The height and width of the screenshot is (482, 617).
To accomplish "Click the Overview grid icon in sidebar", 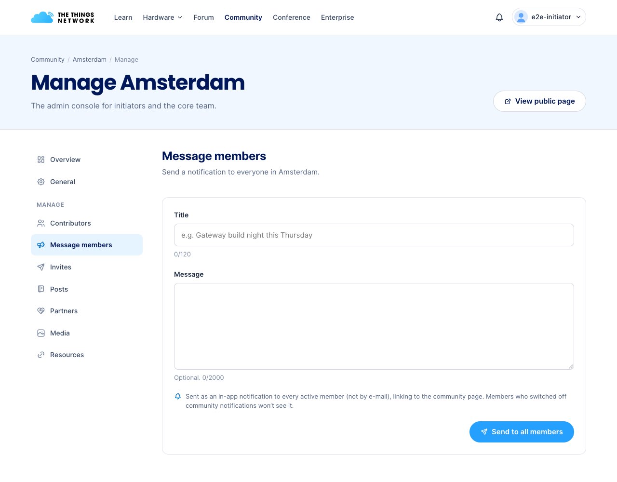I will click(41, 160).
